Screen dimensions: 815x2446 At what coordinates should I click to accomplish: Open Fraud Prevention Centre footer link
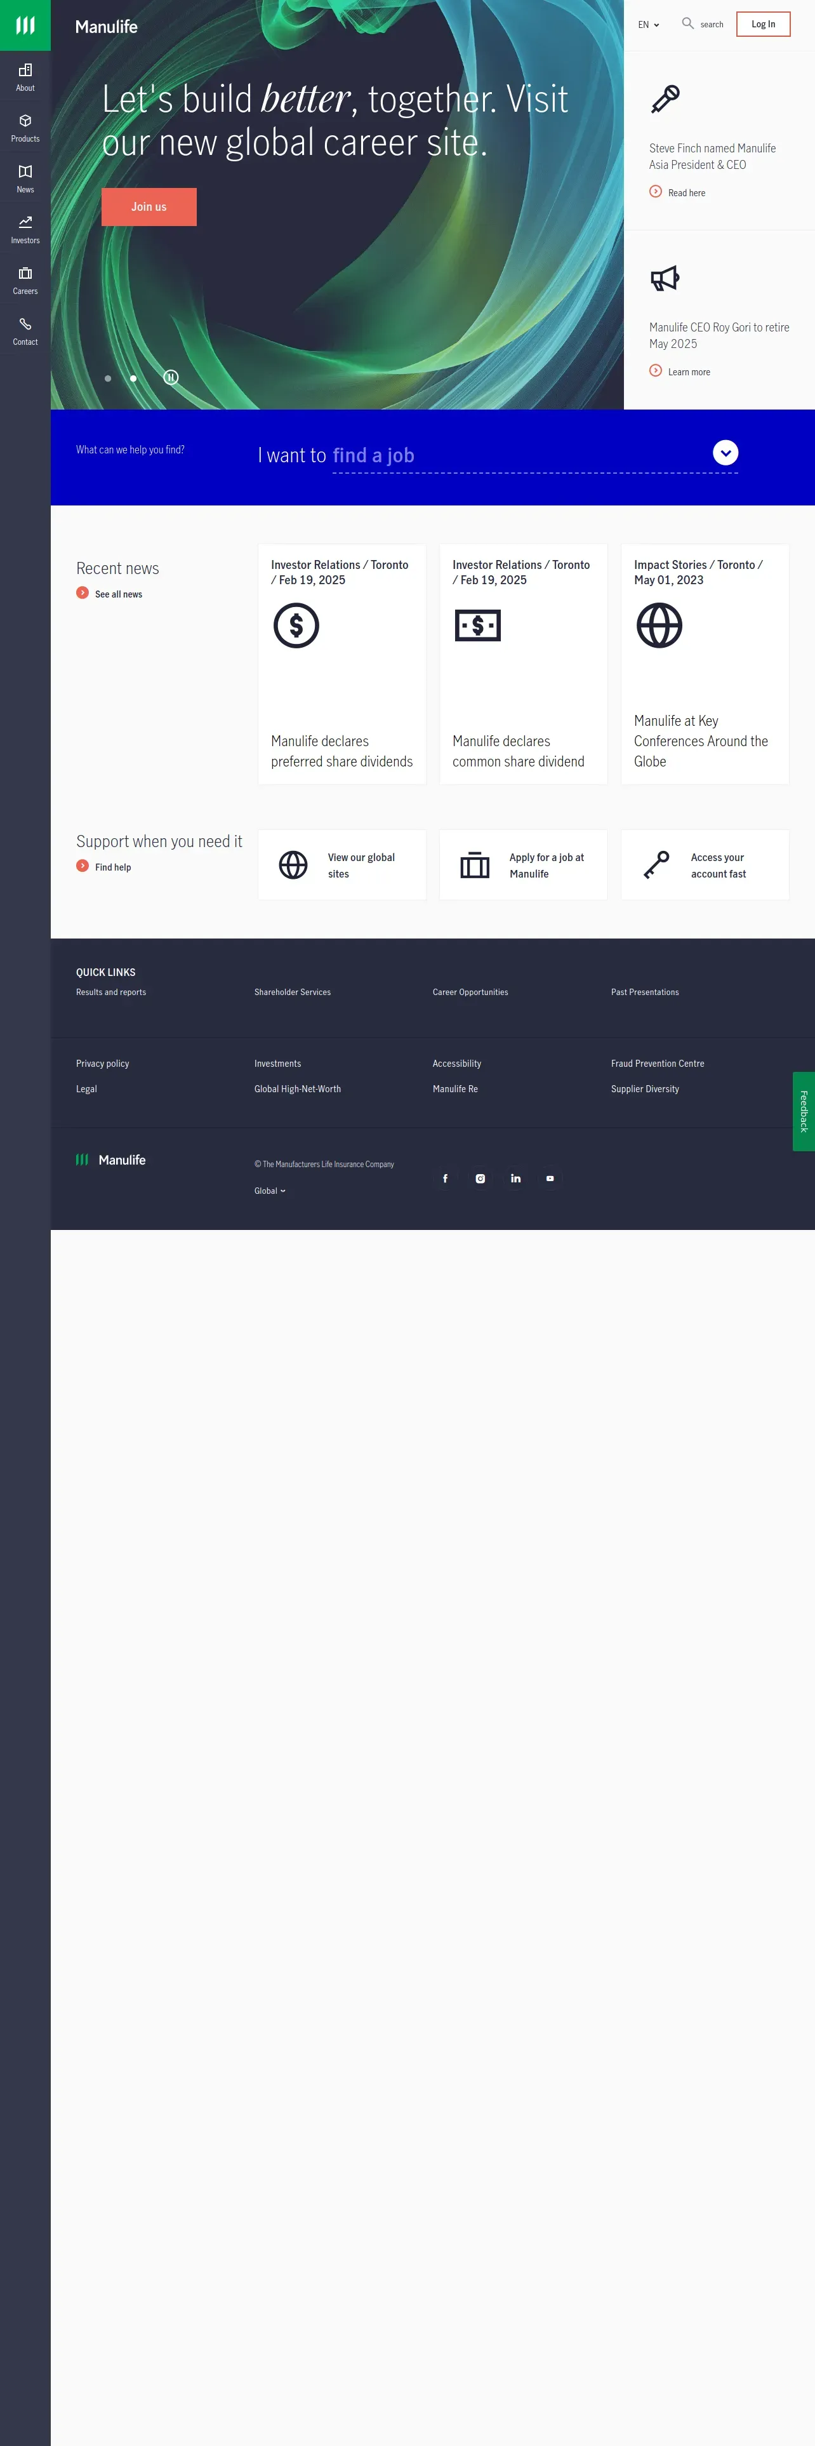[x=658, y=1064]
